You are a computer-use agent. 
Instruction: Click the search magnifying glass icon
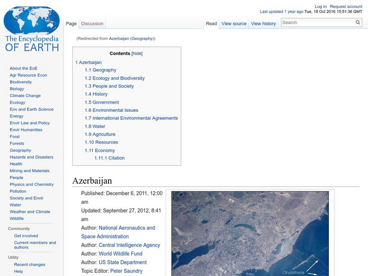pyautogui.click(x=357, y=22)
